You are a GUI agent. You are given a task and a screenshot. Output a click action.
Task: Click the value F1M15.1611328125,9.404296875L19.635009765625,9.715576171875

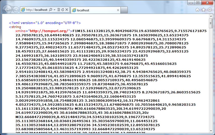pyautogui.click(x=139, y=31)
